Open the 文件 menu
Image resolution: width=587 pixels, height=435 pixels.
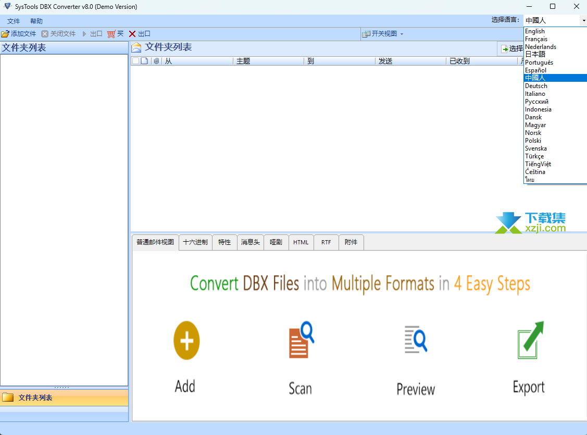[14, 21]
